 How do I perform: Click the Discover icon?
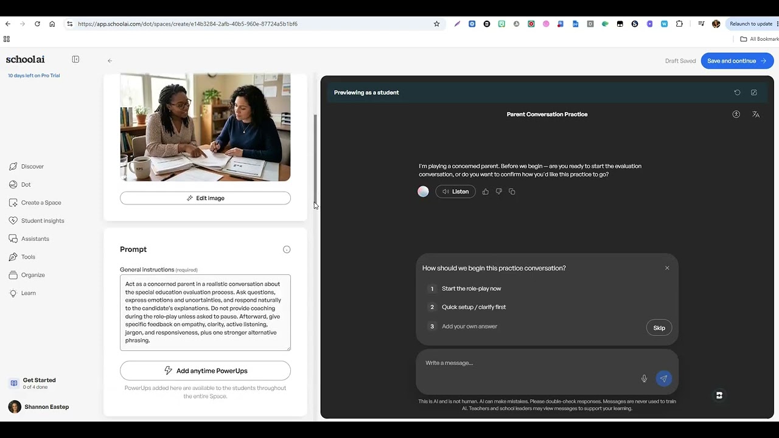(x=13, y=166)
